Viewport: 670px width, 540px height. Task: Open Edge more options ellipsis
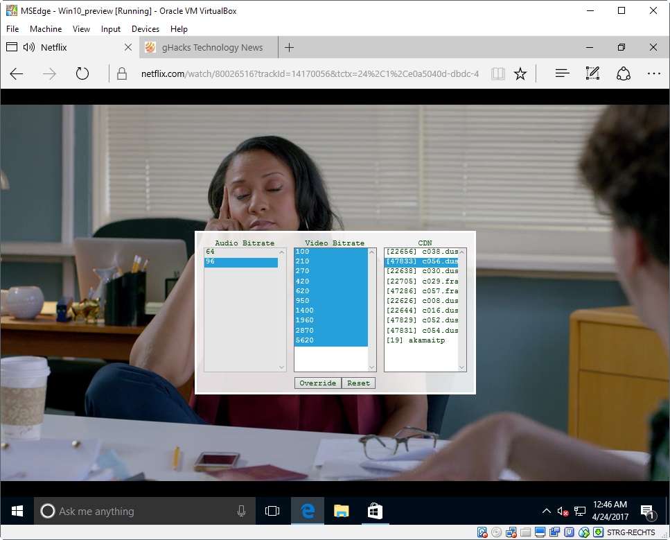(654, 73)
